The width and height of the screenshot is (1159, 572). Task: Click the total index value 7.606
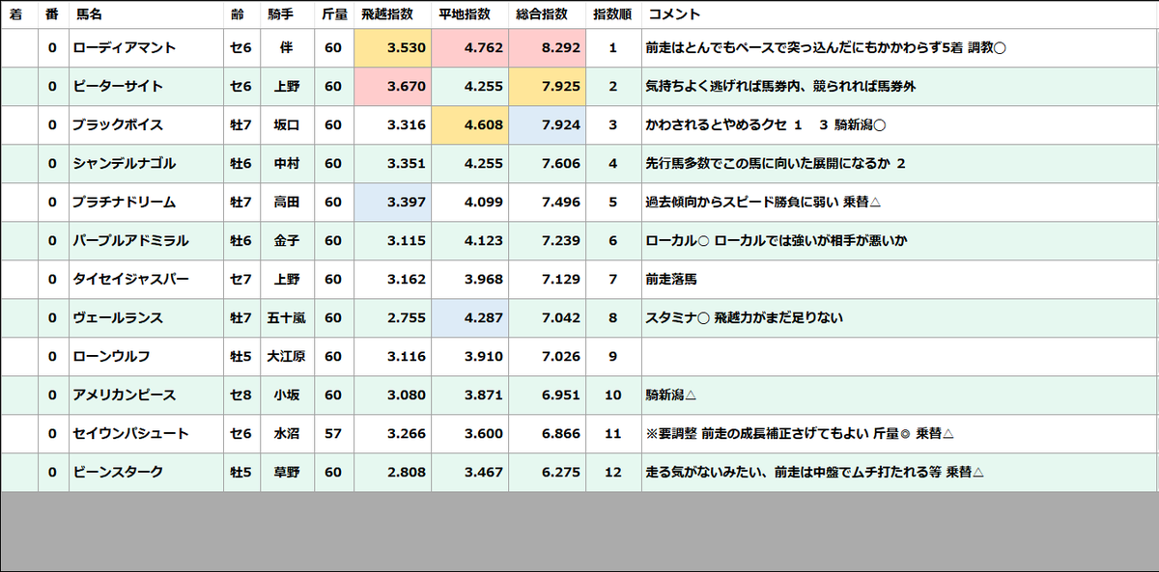click(x=561, y=164)
